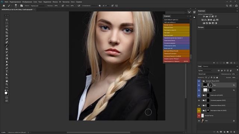Add a Curves adjustment layer
Viewport: 239px width, 134px height.
(x=210, y=16)
